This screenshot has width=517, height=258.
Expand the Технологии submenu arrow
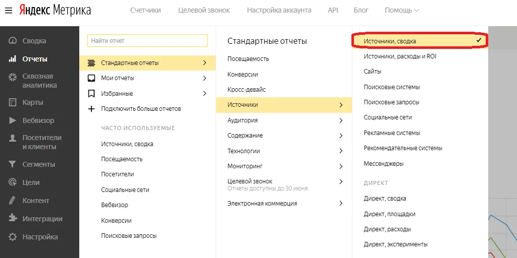point(341,151)
